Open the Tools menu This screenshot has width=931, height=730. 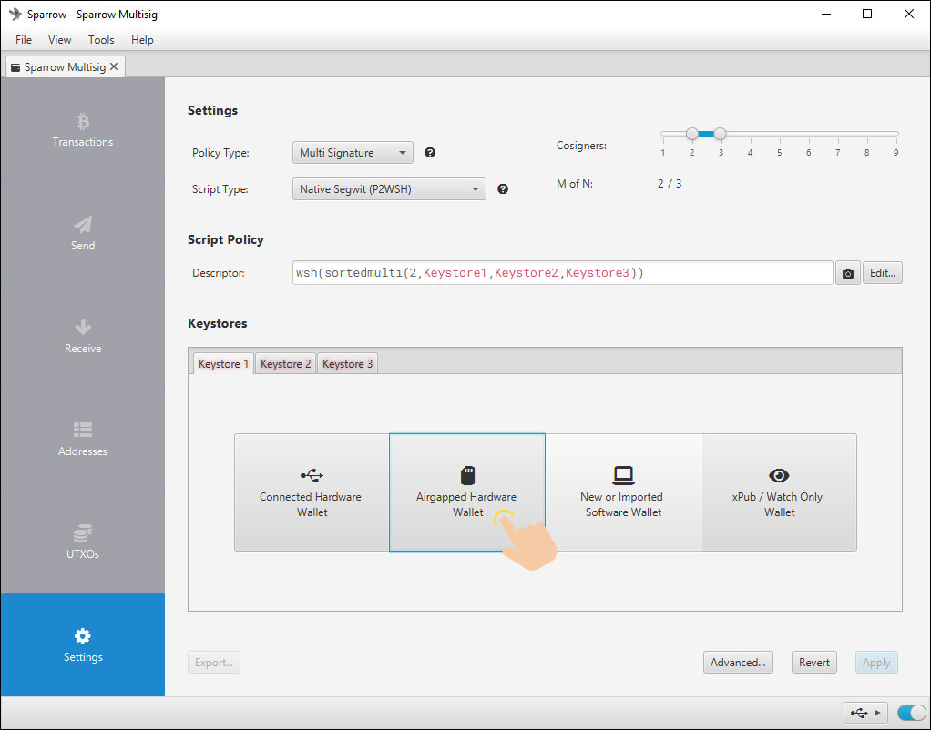point(101,40)
